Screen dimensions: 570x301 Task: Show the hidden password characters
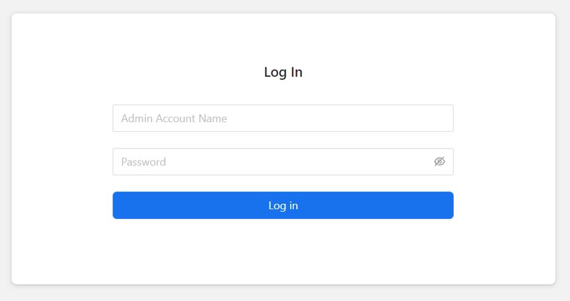pyautogui.click(x=440, y=162)
